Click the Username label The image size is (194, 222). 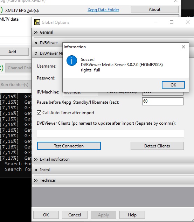(x=47, y=66)
